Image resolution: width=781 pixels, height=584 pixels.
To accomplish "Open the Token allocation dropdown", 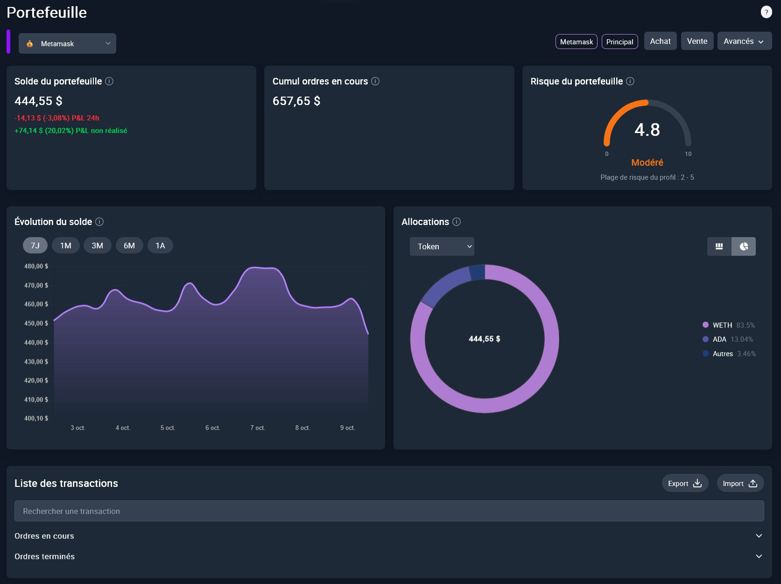I will coord(441,246).
